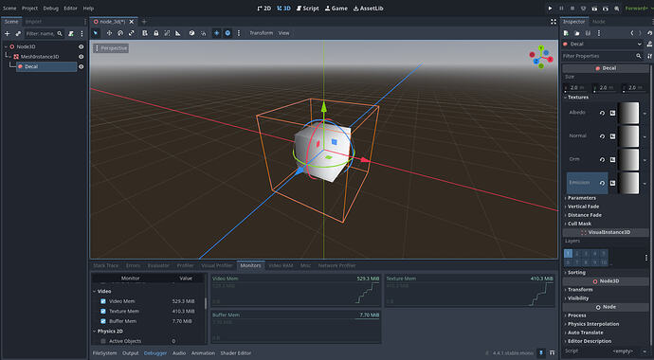
Task: Click Create new resource icon in Inspector
Action: [x=566, y=33]
